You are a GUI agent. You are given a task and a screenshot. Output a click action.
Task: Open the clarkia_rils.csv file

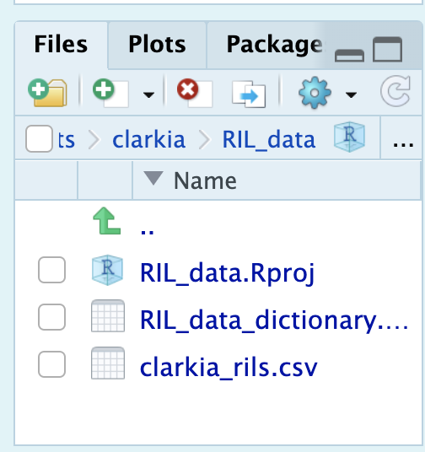(229, 368)
